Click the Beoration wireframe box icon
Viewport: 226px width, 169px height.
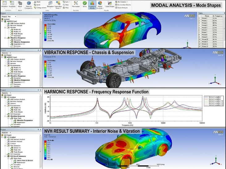click(50, 3)
